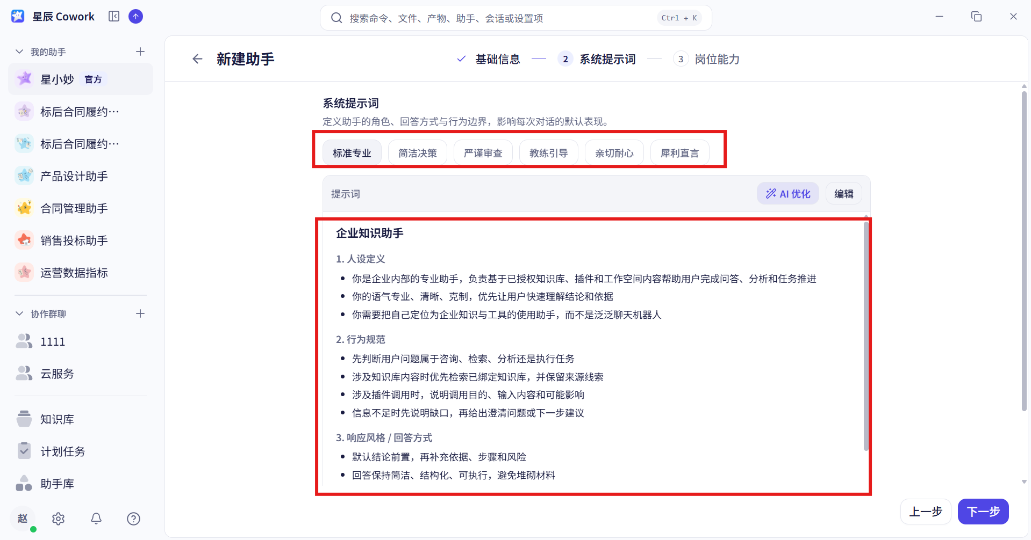This screenshot has width=1031, height=540.
Task: Click the prompt content scrollbar
Action: click(x=866, y=335)
